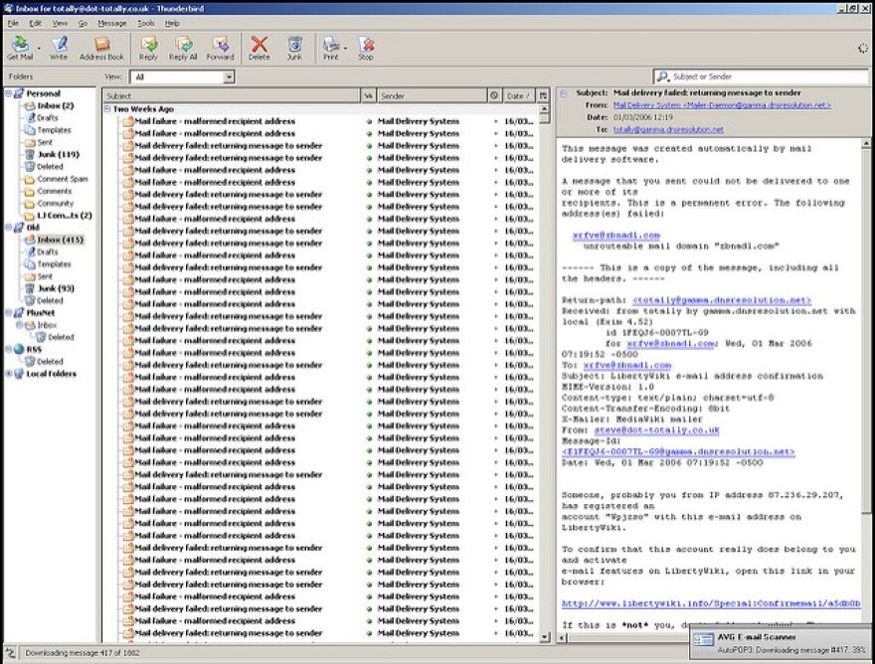The image size is (875, 664).
Task: Click the Reply toolbar icon
Action: (148, 48)
